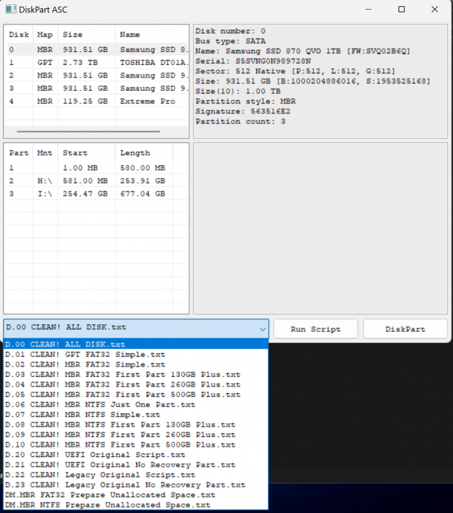Image resolution: width=453 pixels, height=513 pixels.
Task: Select disk 1 TOSHIBA DT01A row
Action: tap(98, 62)
